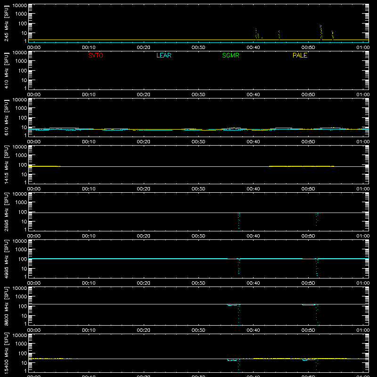This screenshot has height=377, width=377.
Task: Click the green SGMR station label
Action: (x=230, y=55)
